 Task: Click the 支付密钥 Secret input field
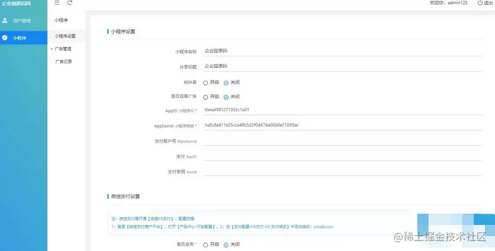pos(342,171)
